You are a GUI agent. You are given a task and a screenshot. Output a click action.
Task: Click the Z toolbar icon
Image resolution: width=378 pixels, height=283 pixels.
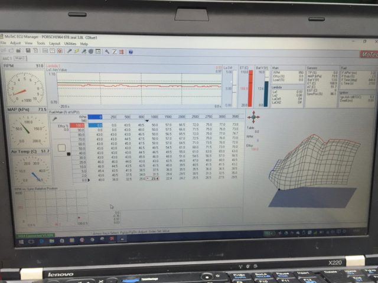114,52
